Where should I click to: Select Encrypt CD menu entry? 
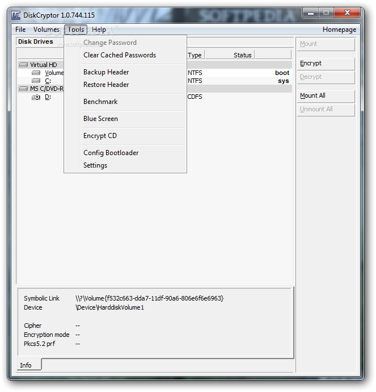pyautogui.click(x=133, y=136)
